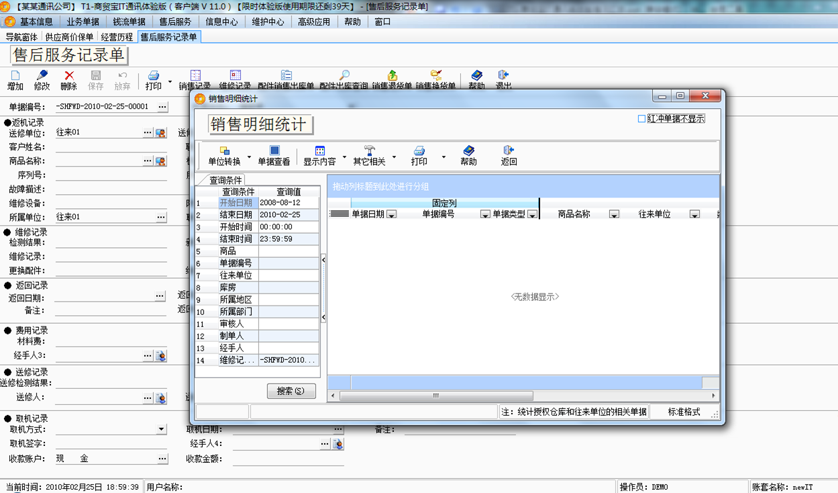Click the 增加 (Add) toolbar icon
This screenshot has width=838, height=493.
click(x=15, y=76)
